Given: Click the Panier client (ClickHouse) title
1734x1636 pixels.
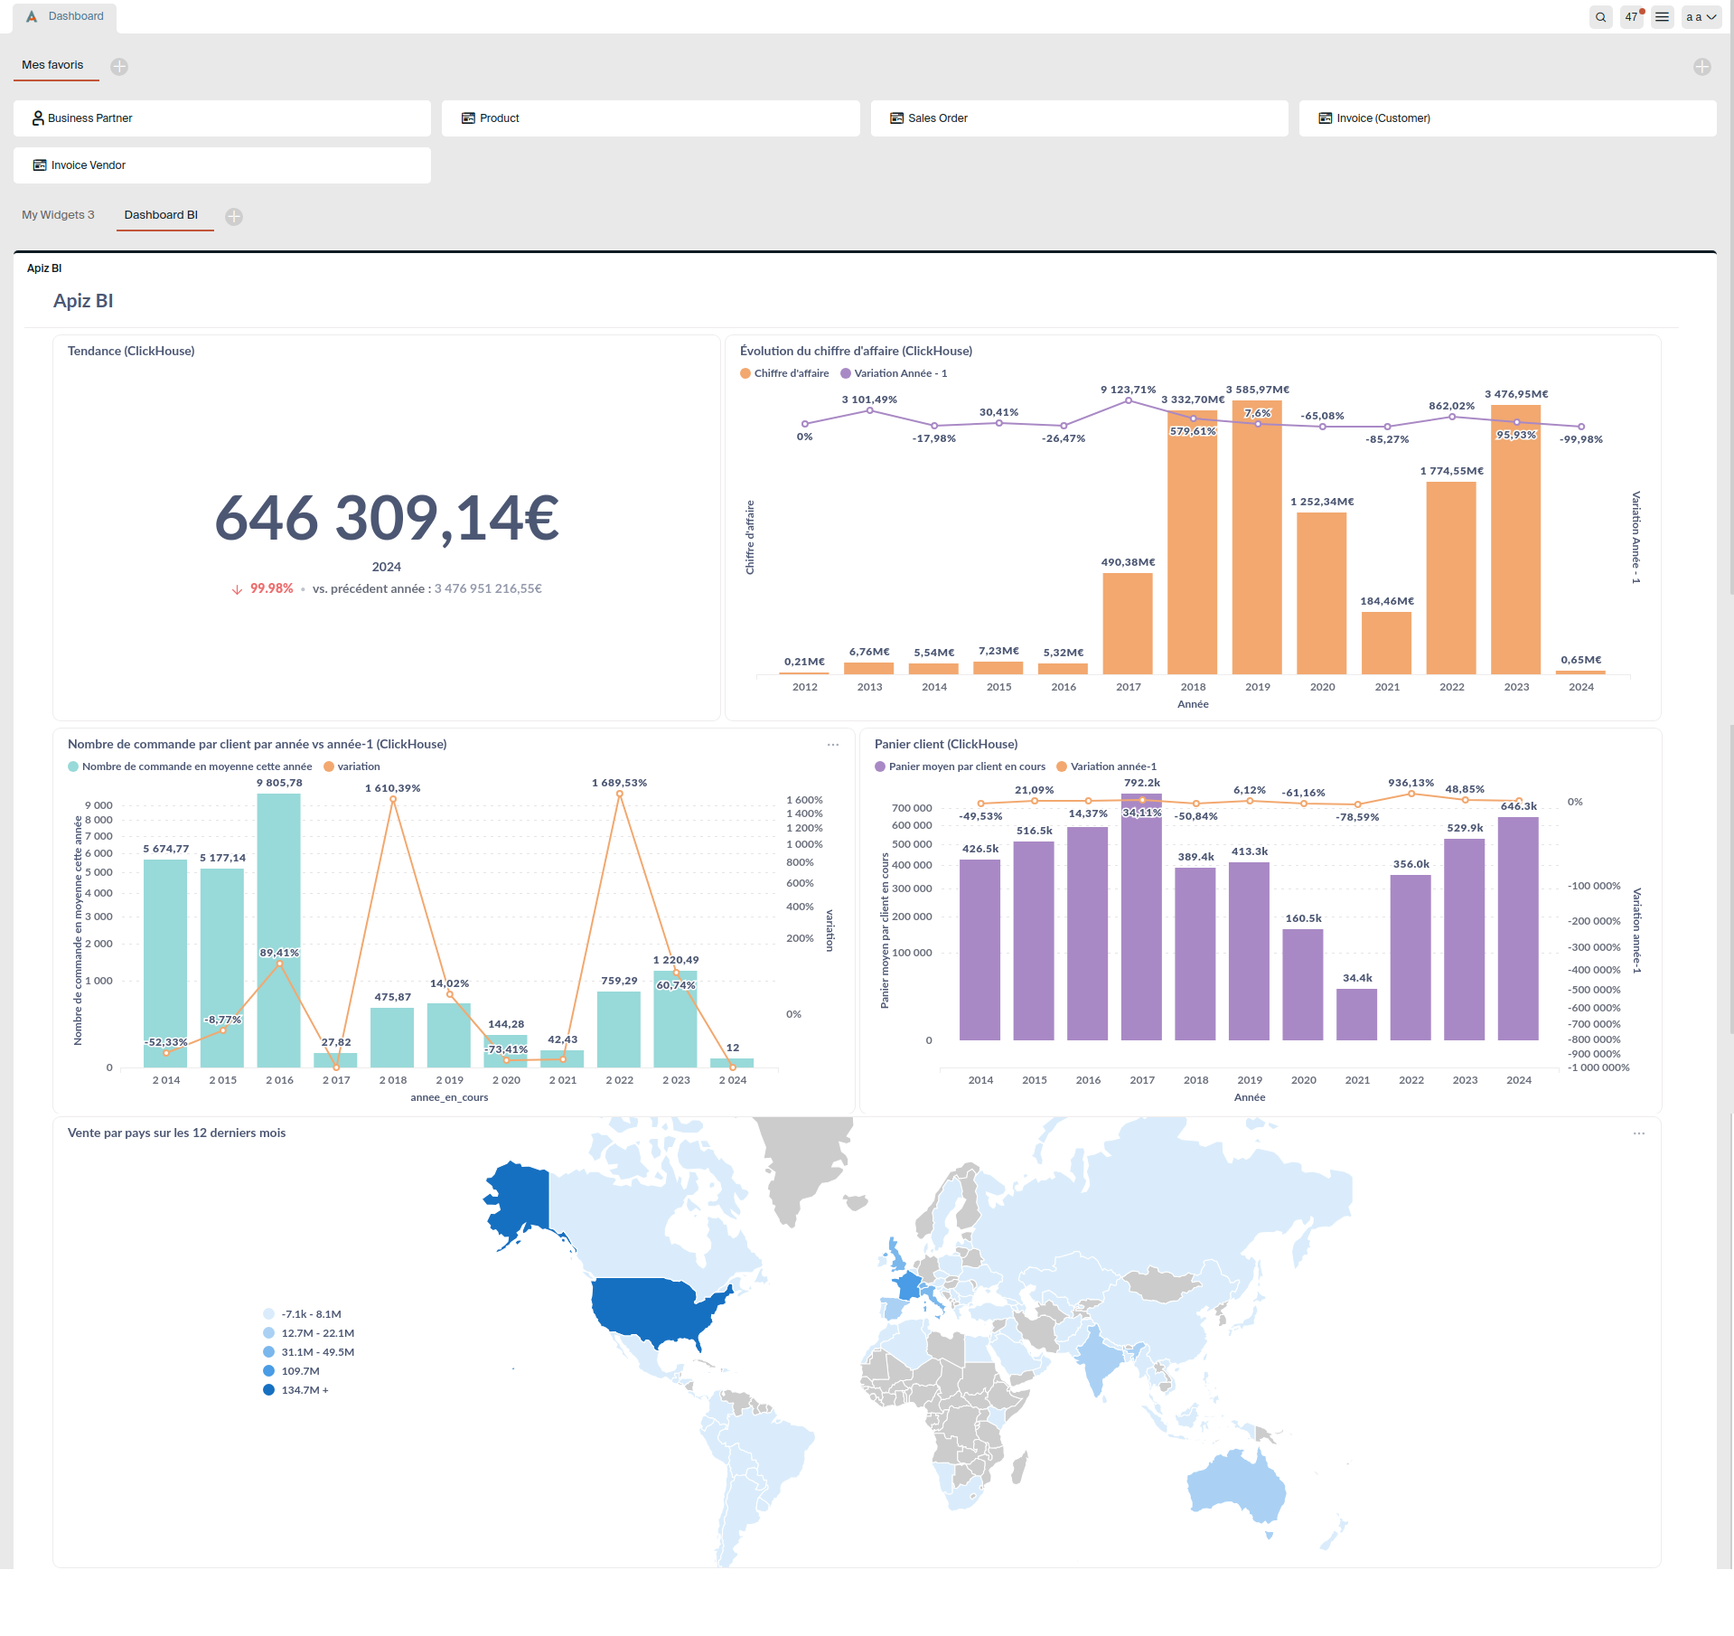Looking at the screenshot, I should coord(946,745).
